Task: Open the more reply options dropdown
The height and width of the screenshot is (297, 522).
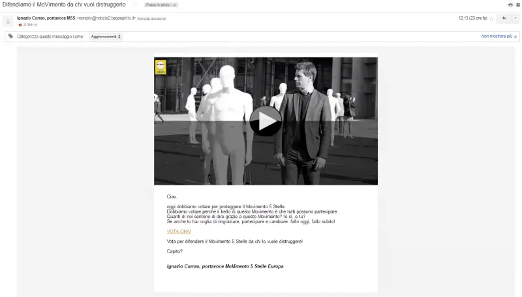Action: [515, 18]
